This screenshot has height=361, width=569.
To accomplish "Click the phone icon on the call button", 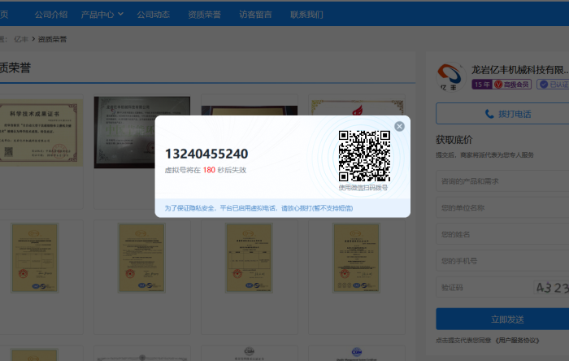I will [x=489, y=114].
